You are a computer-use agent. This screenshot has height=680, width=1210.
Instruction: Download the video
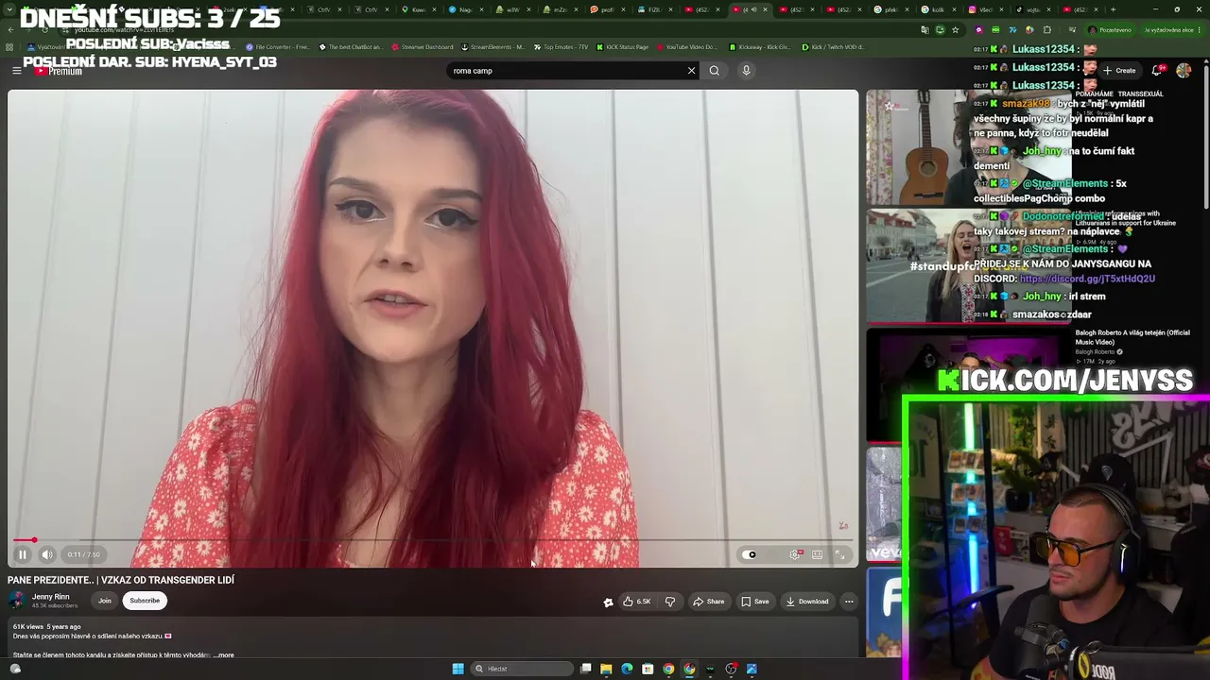(807, 602)
